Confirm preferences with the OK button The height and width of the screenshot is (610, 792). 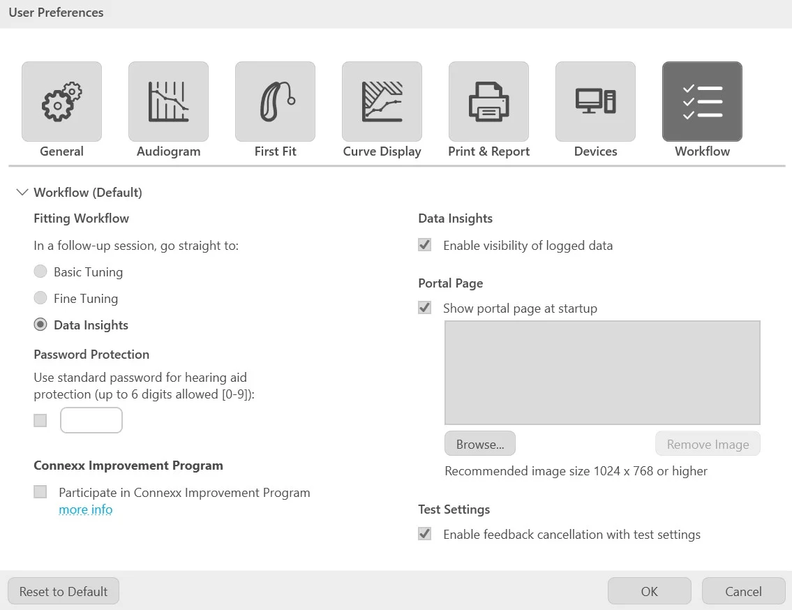click(x=649, y=591)
